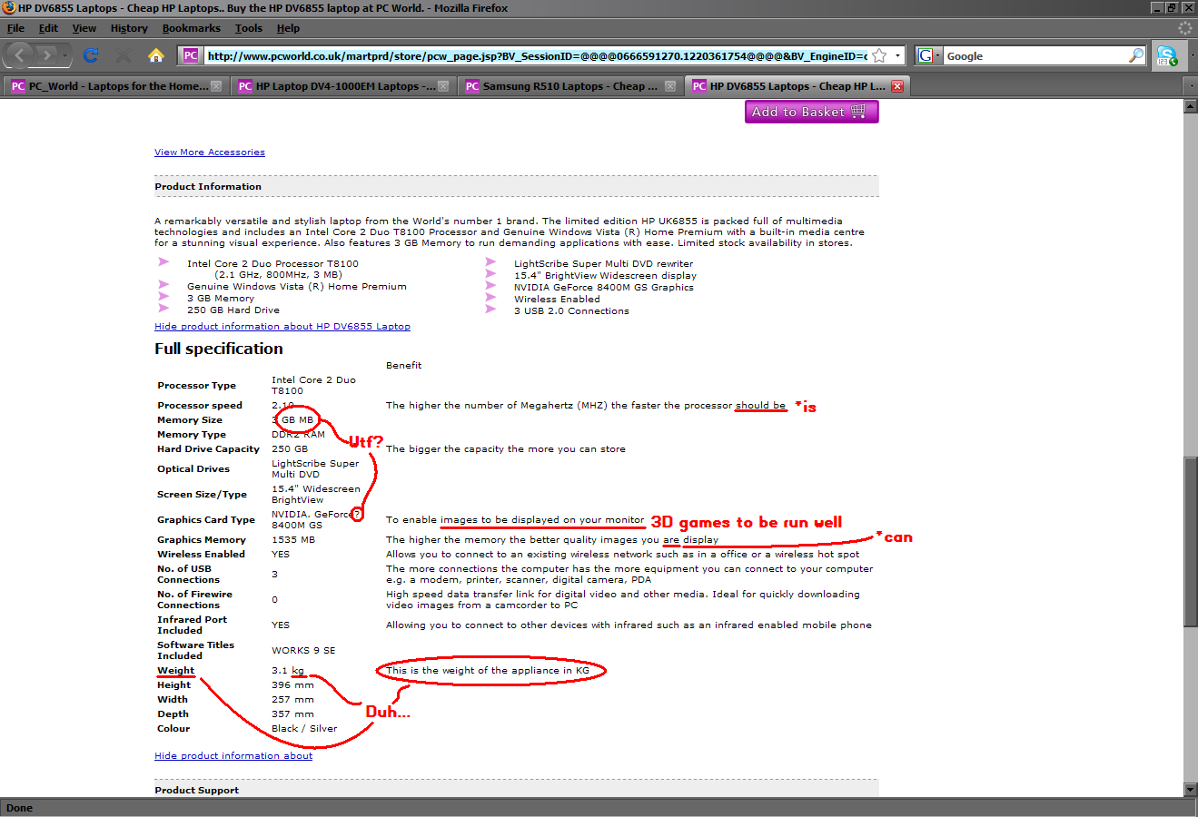Restore down the Firefox window
Screen dimensions: 1198x817
[1172, 8]
